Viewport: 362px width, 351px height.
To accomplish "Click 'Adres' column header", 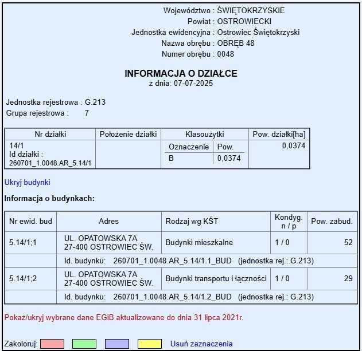I will coord(109,221).
